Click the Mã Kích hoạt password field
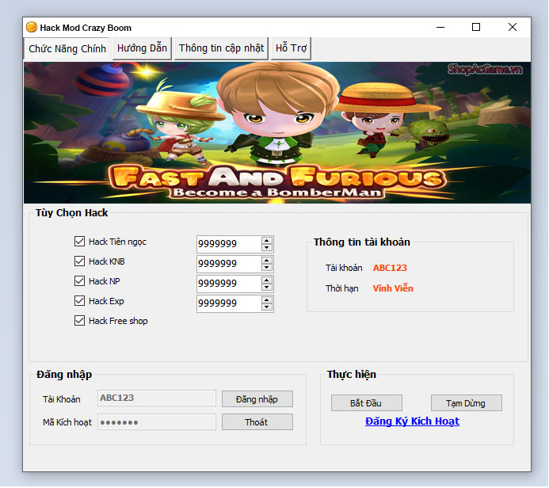The height and width of the screenshot is (488, 549). [x=156, y=422]
